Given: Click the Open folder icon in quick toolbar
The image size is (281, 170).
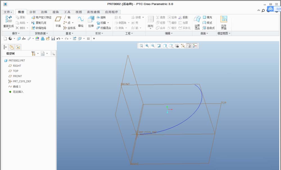Looking at the screenshot, I should [48, 39].
